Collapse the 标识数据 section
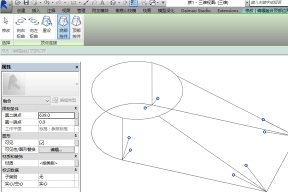The height and width of the screenshot is (192, 288). [75, 170]
